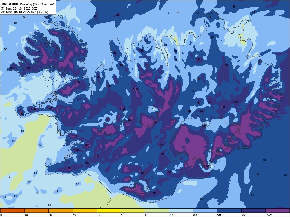Click the '(+20 h)' forecast offset text
Viewport: 290px width, 217px height.
point(43,12)
